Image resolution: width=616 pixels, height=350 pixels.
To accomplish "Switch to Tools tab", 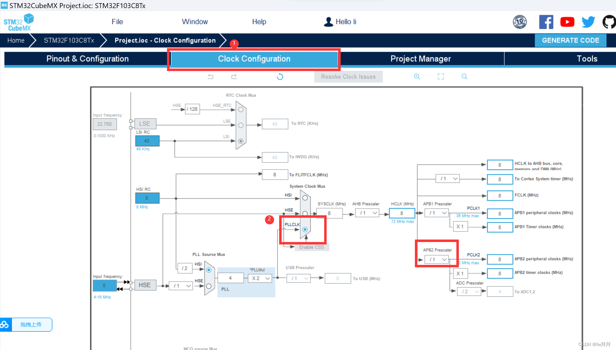I will coord(587,59).
